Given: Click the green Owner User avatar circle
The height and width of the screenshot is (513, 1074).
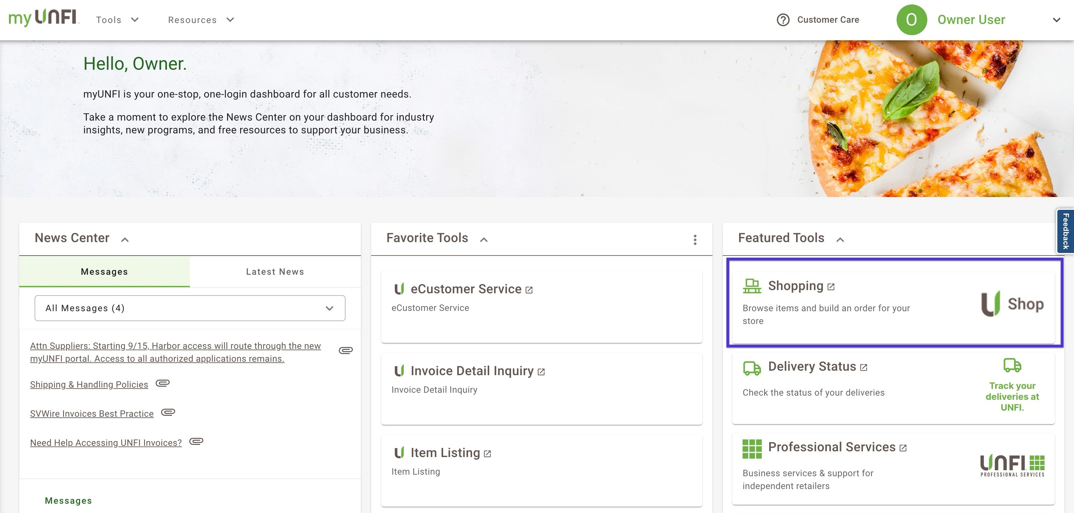Looking at the screenshot, I should [x=911, y=20].
